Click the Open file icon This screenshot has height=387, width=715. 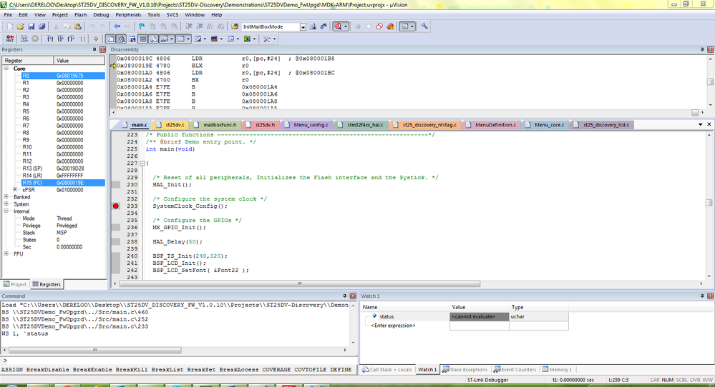coord(21,26)
